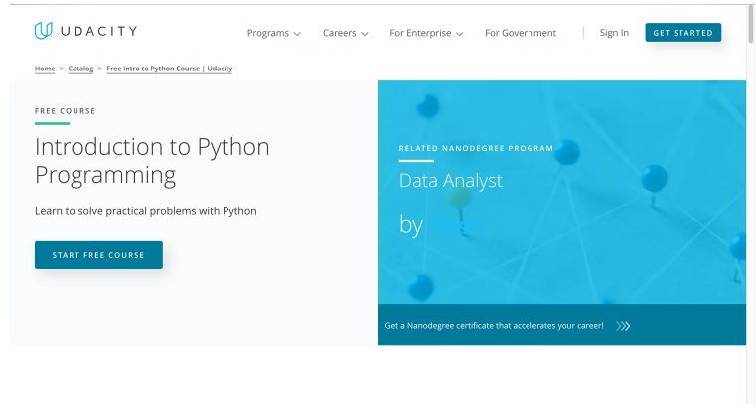Click the Sign In link
This screenshot has height=414, width=756.
pos(614,33)
